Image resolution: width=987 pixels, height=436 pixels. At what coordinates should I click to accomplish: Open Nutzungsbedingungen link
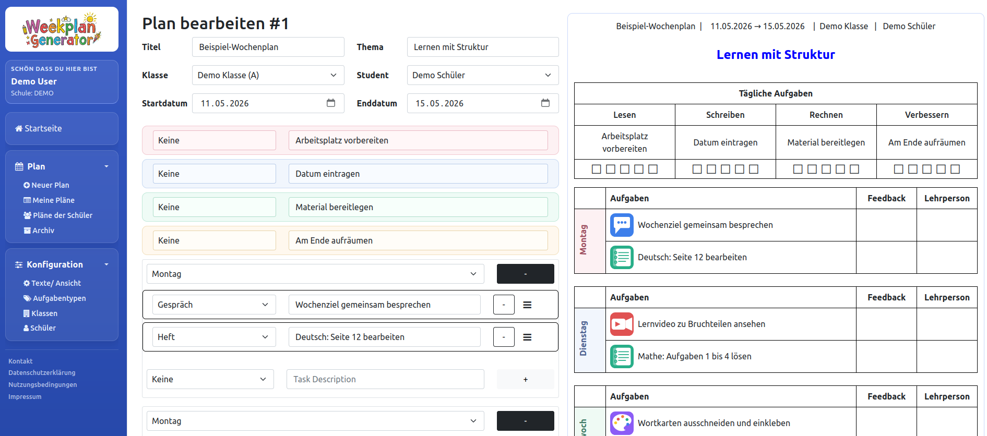click(x=43, y=385)
